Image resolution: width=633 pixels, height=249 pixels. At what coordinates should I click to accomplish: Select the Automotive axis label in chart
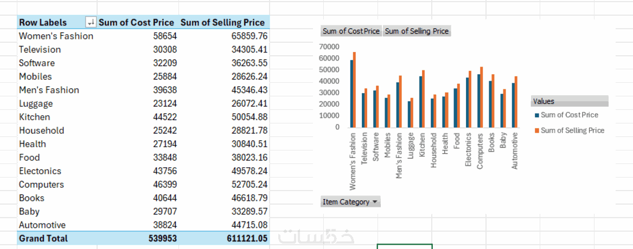click(515, 152)
